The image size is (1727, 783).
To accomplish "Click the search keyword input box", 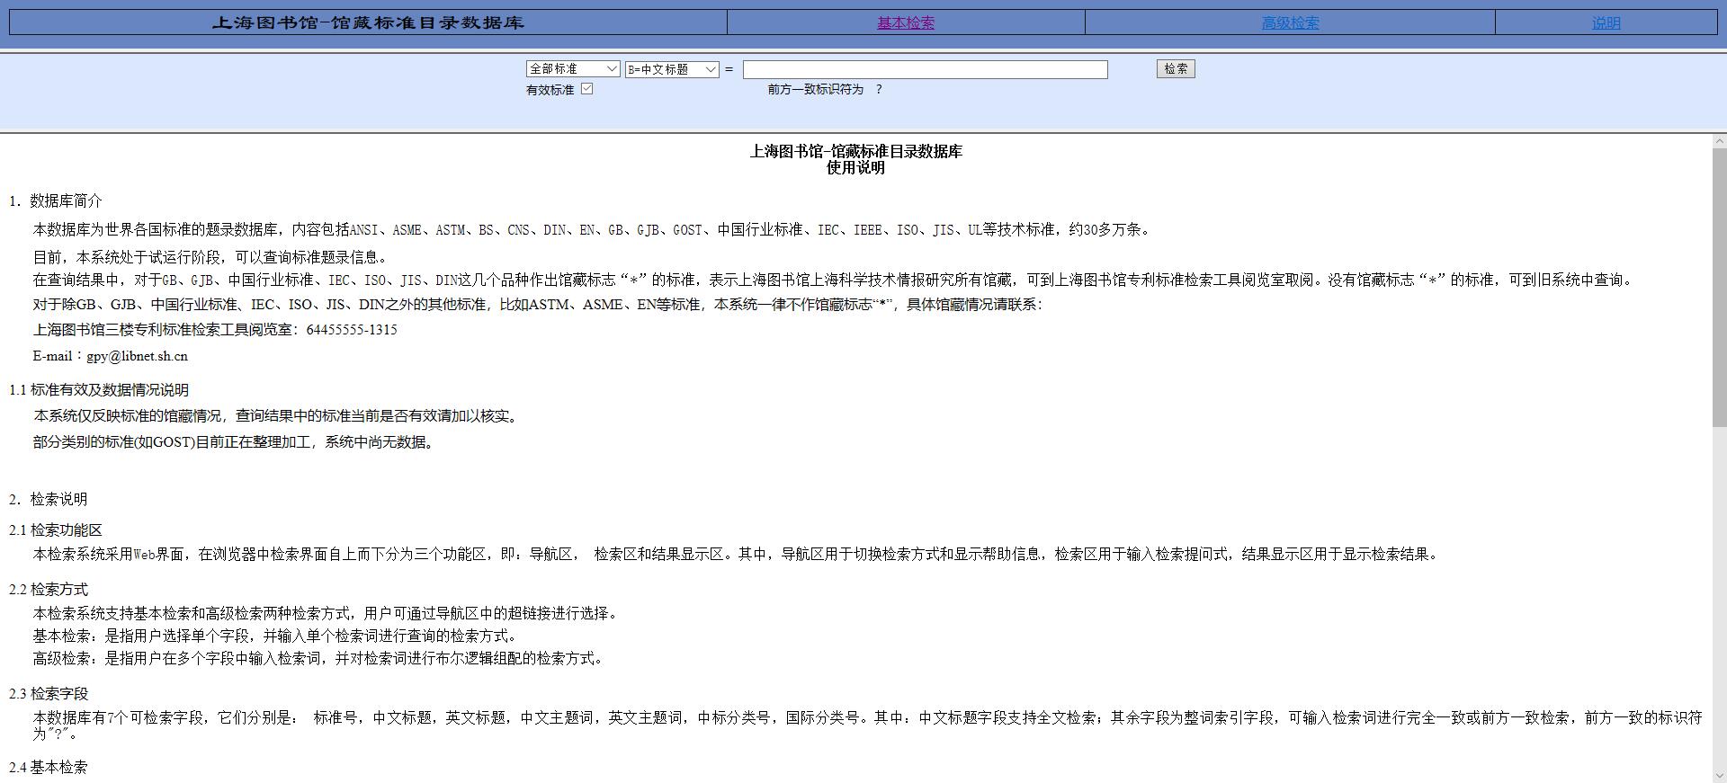I will tap(925, 69).
